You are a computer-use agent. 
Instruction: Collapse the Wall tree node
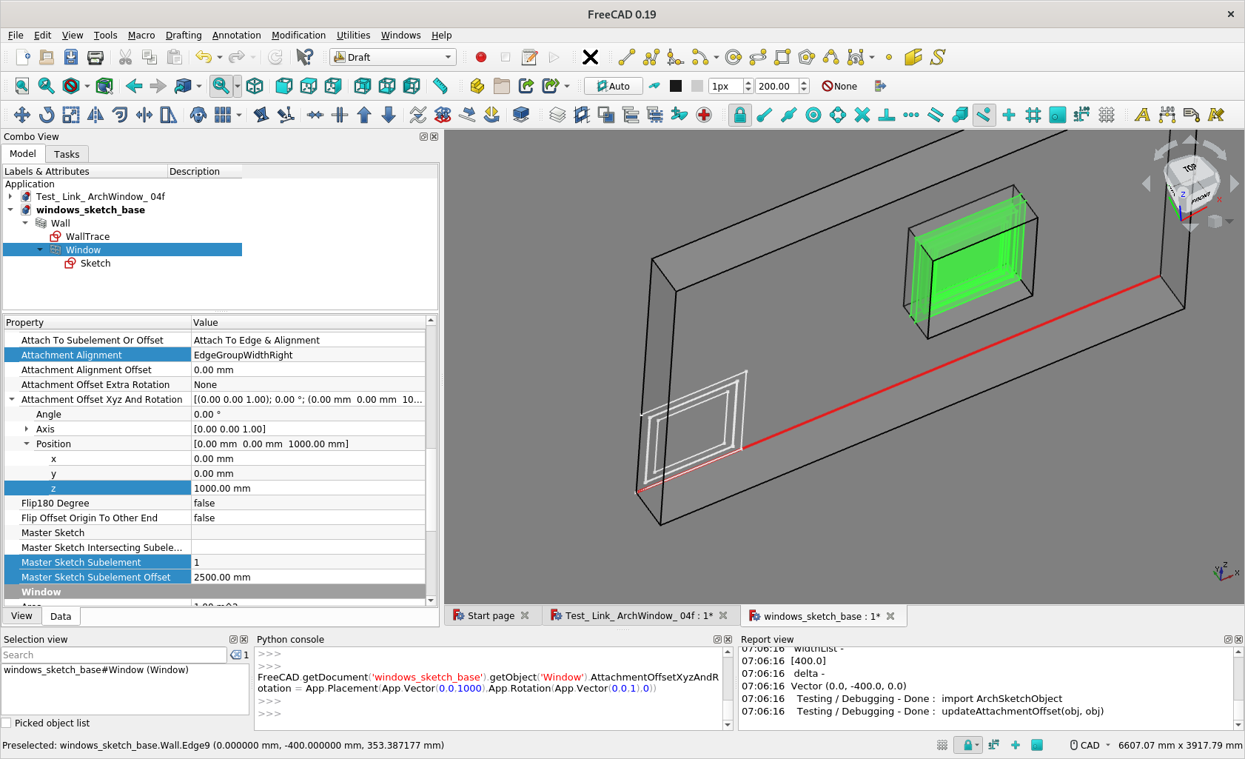25,224
